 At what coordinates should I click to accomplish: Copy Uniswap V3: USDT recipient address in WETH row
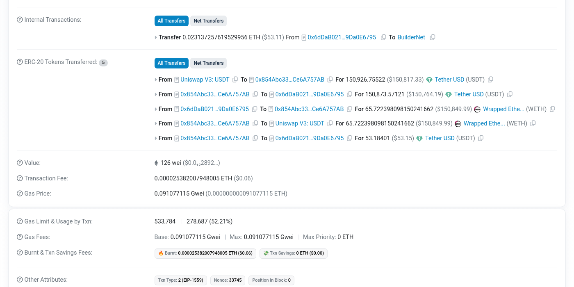[x=330, y=123]
